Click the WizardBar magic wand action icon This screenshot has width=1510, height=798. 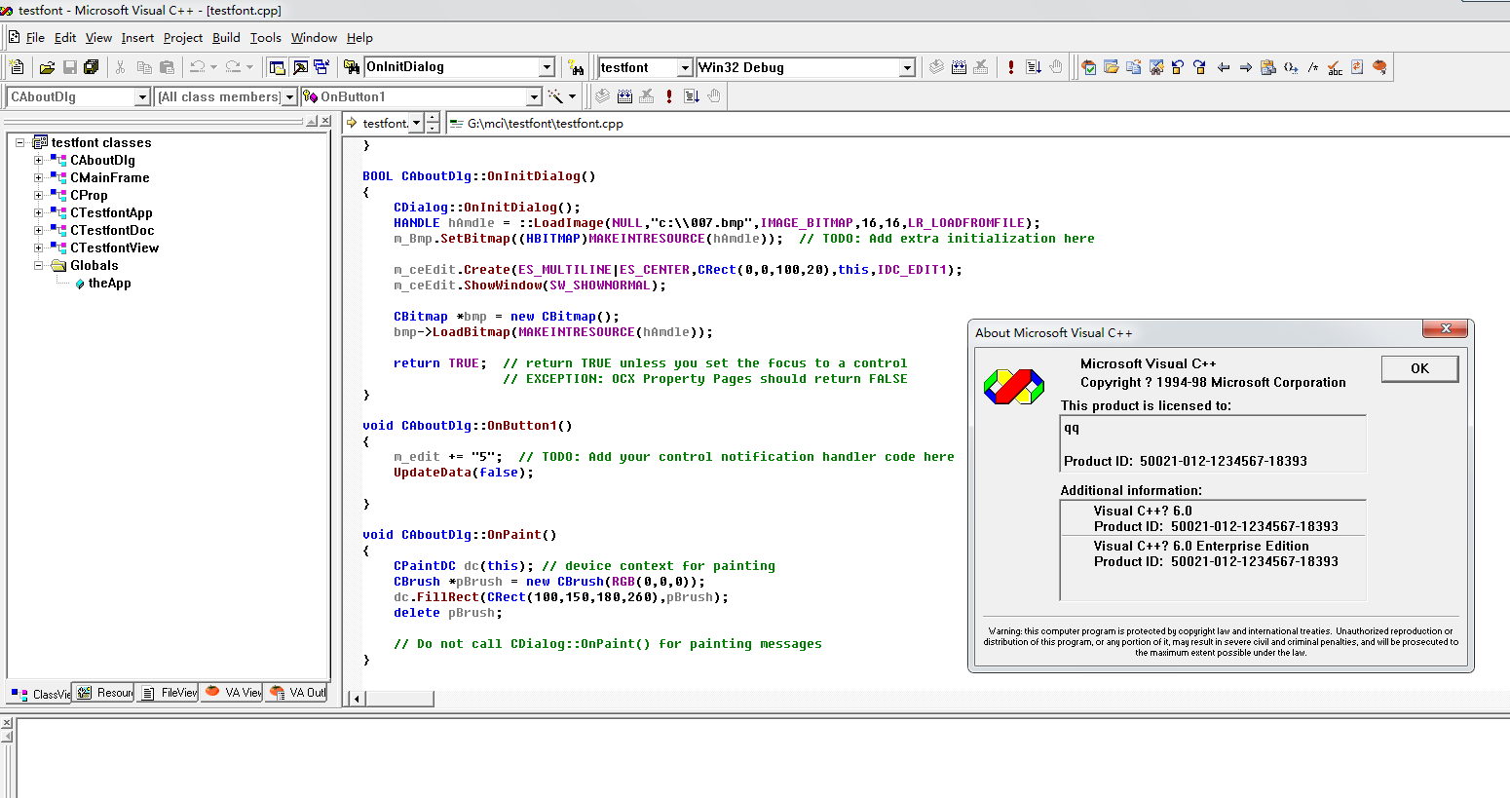555,96
